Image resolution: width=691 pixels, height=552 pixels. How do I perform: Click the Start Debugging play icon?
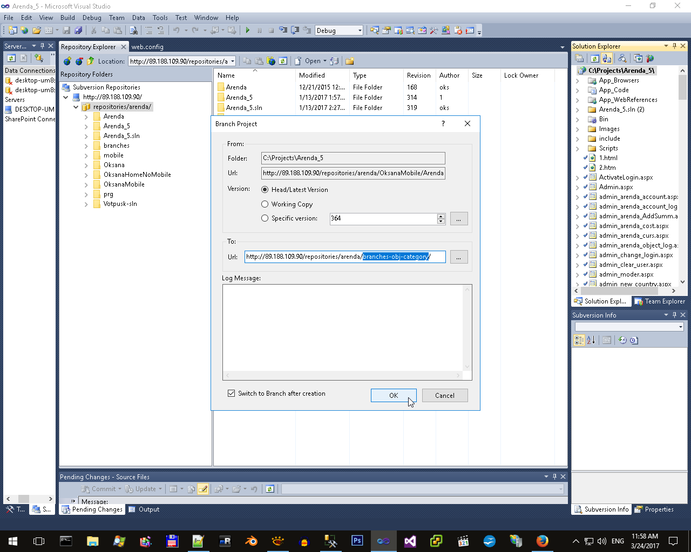tap(248, 30)
